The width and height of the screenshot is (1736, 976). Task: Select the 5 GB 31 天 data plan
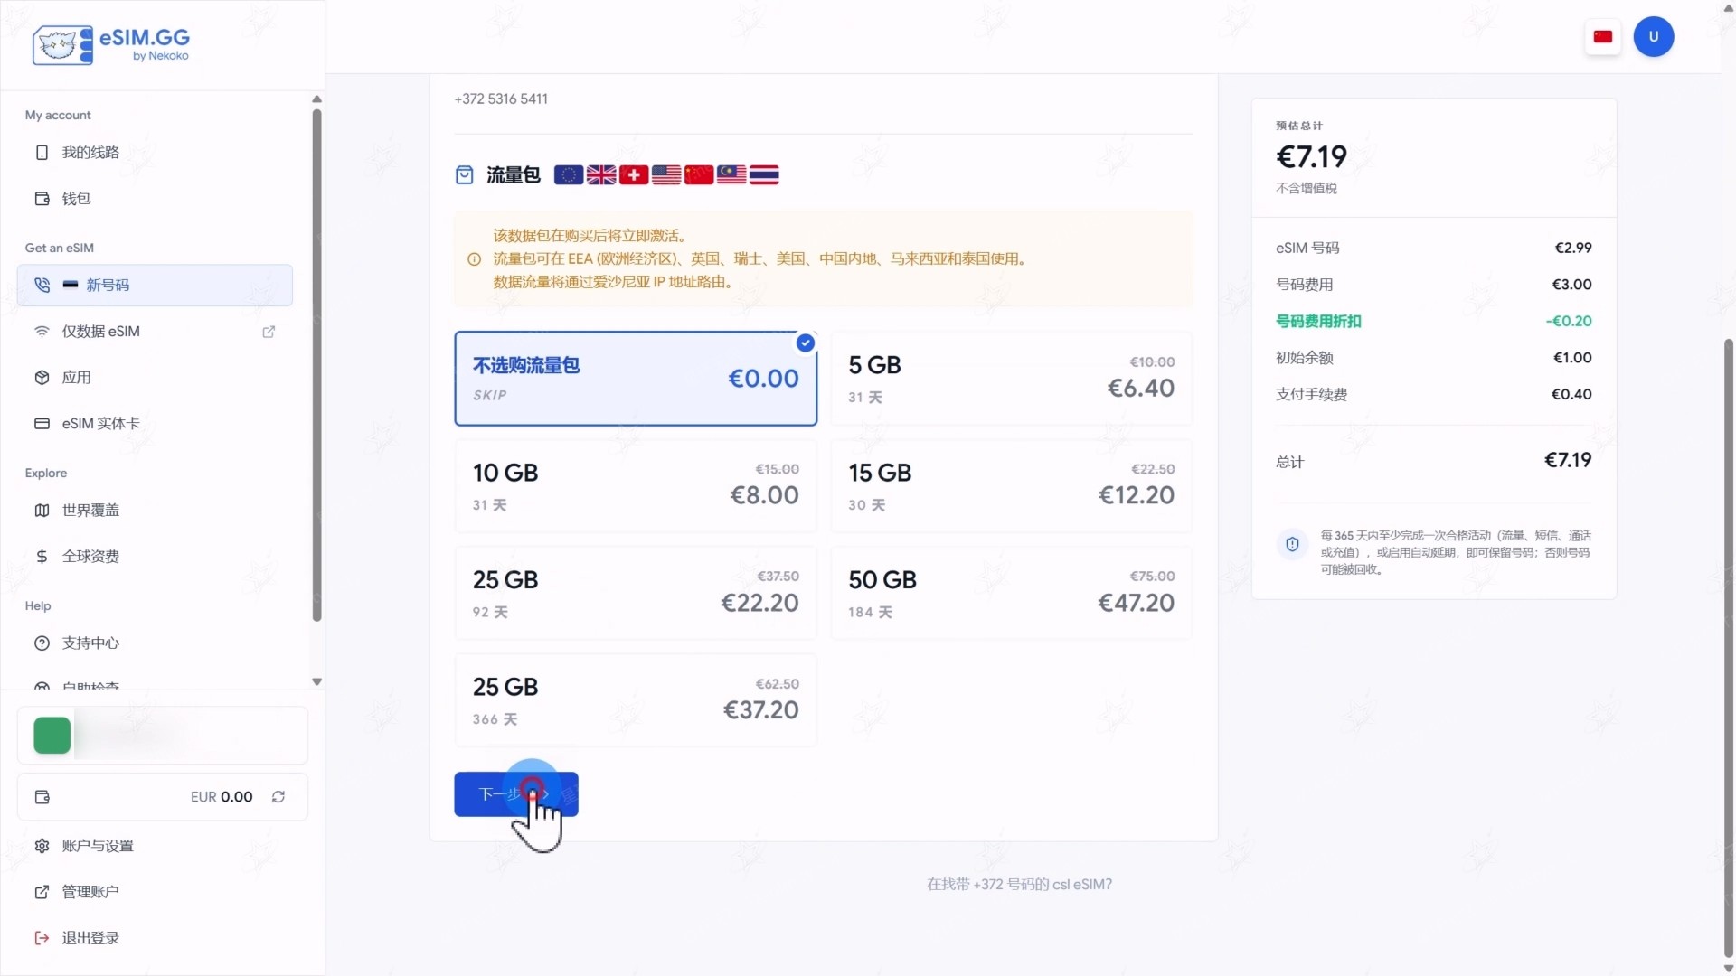1011,379
